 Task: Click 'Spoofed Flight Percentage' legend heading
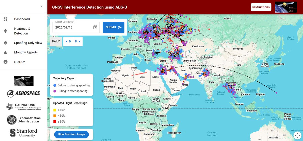coord(70,103)
